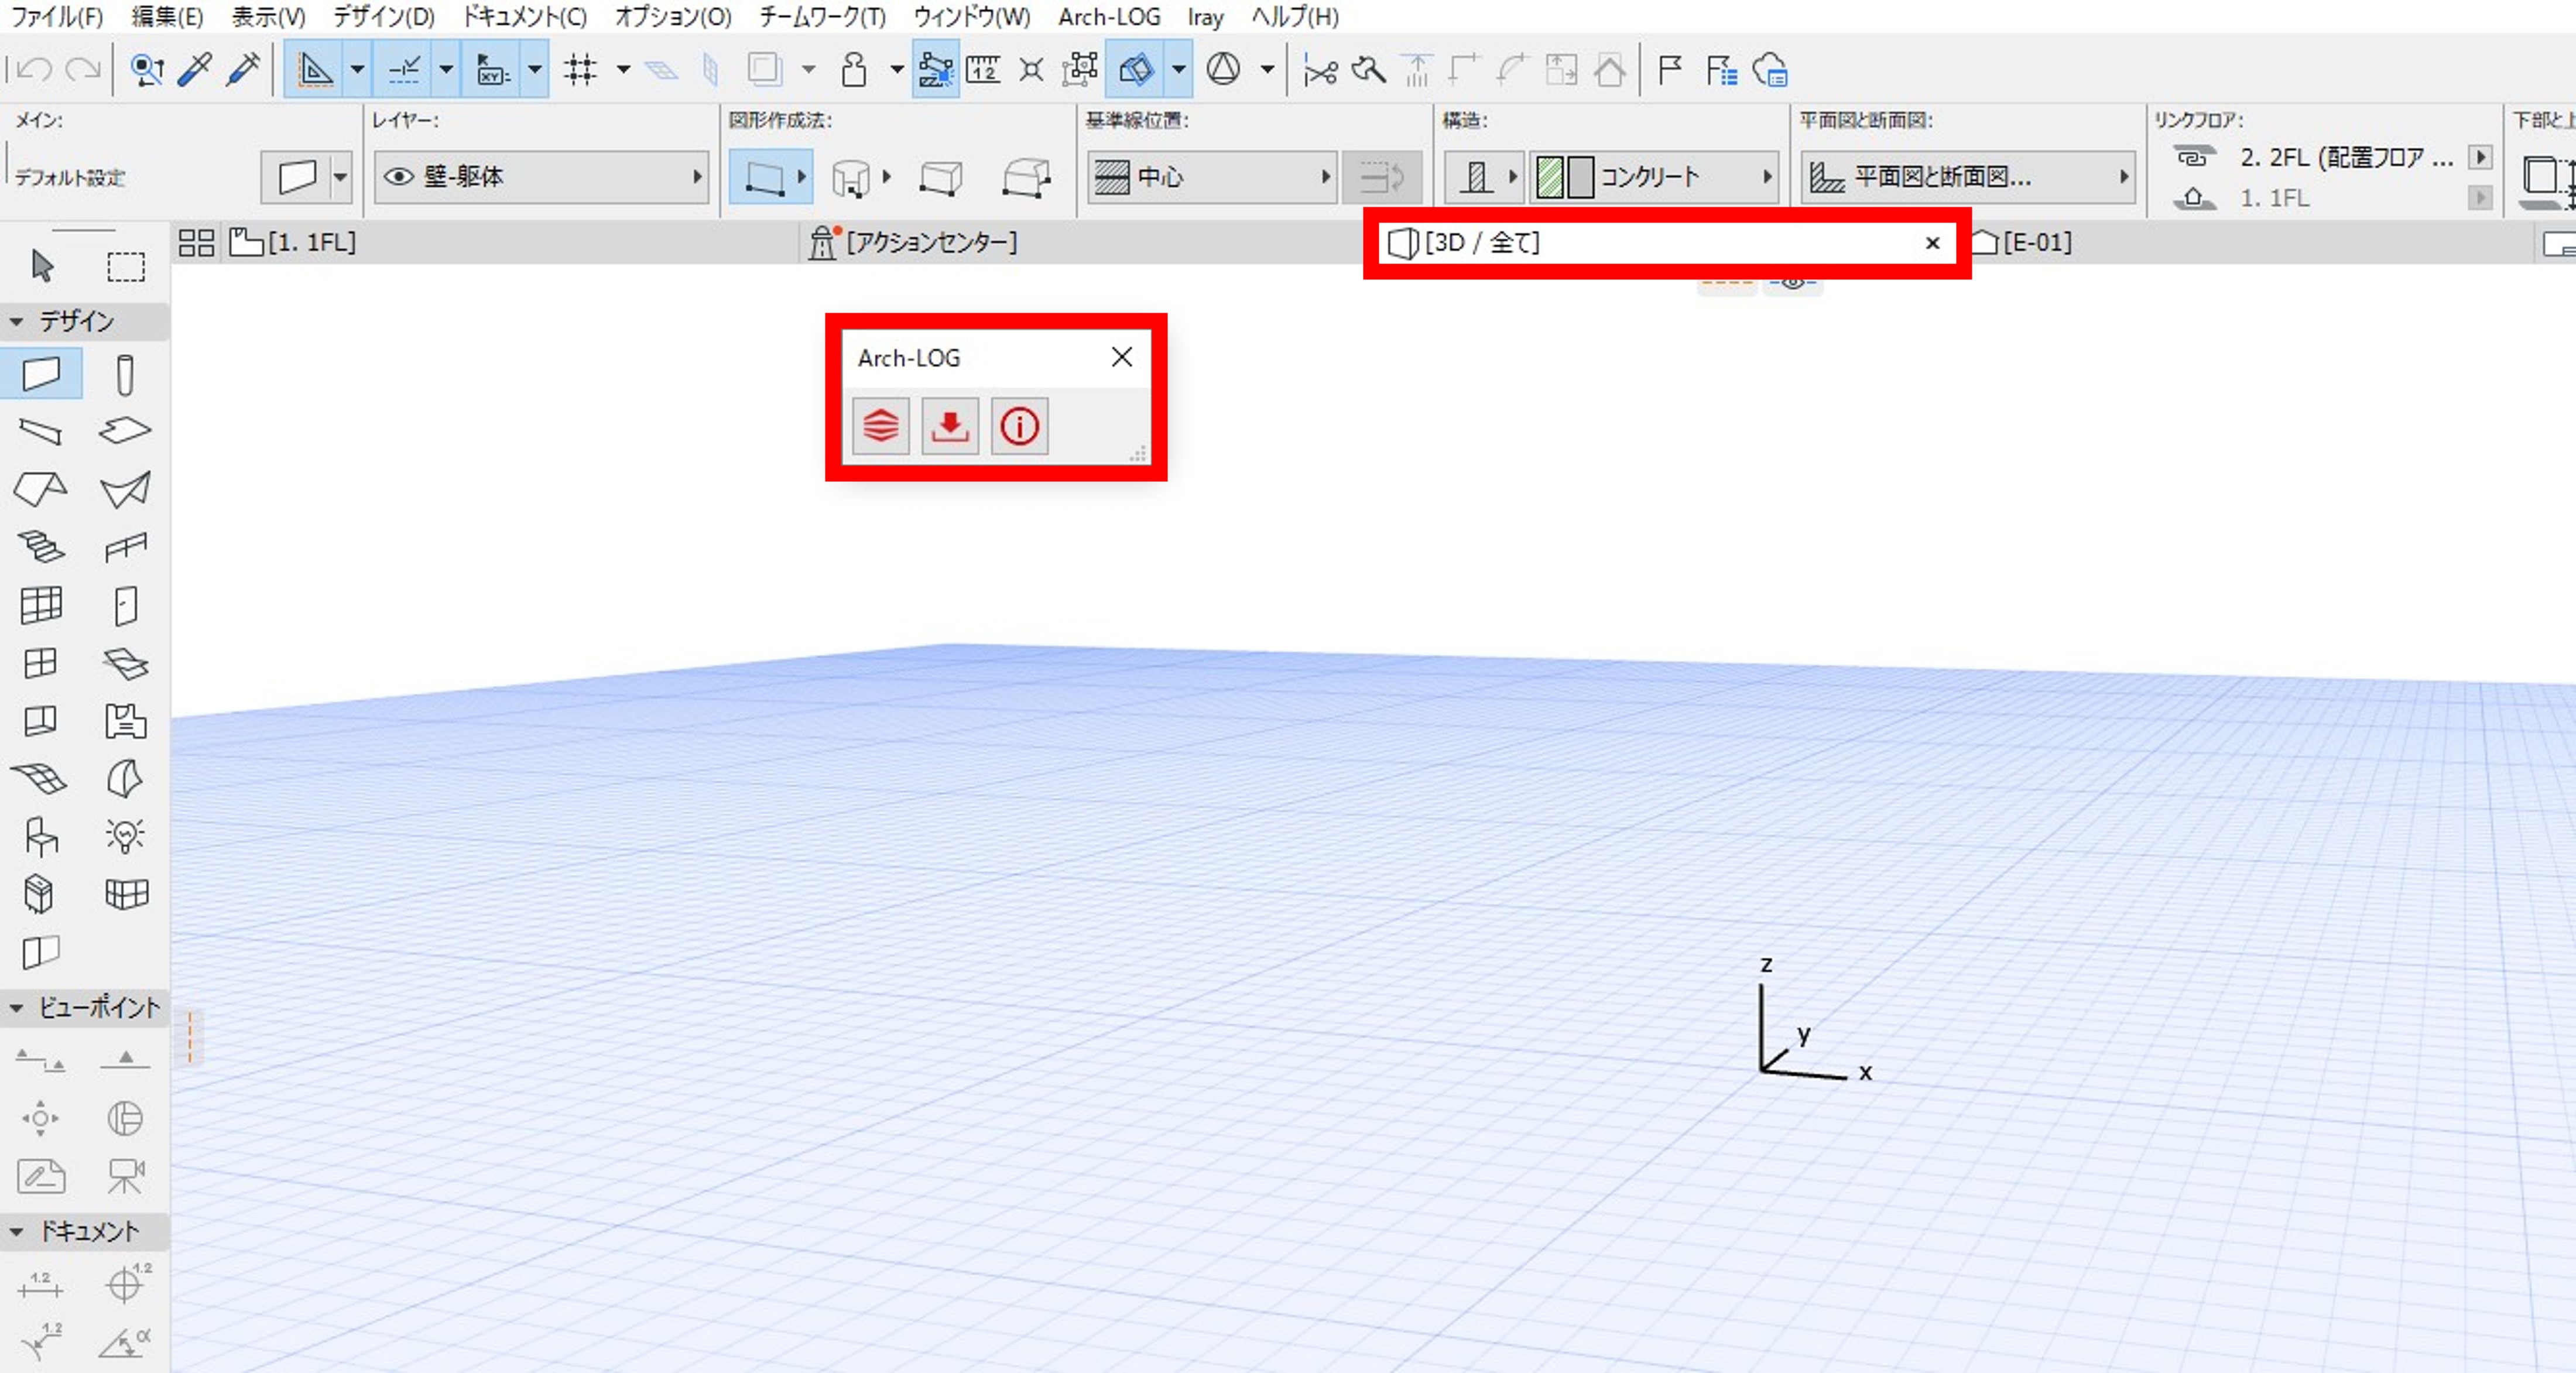Click the scissors trim tool icon

(x=1320, y=70)
